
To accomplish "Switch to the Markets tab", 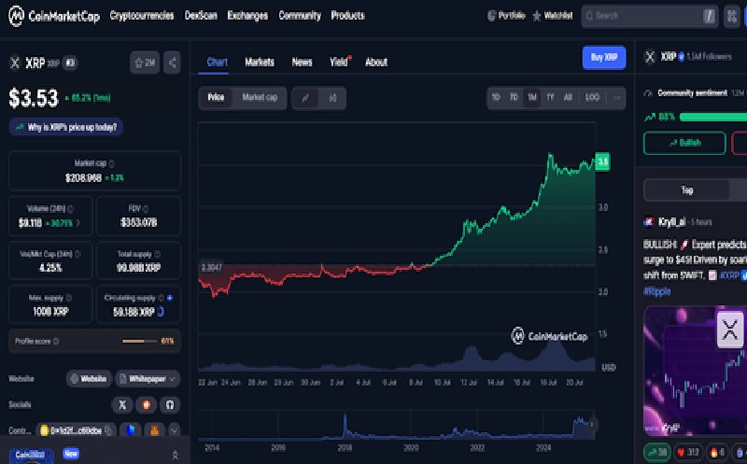I will click(260, 62).
